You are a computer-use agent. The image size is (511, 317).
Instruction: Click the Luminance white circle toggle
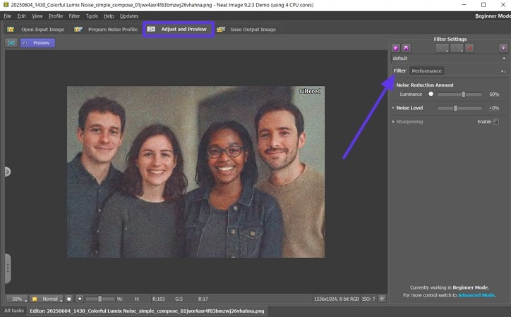431,94
